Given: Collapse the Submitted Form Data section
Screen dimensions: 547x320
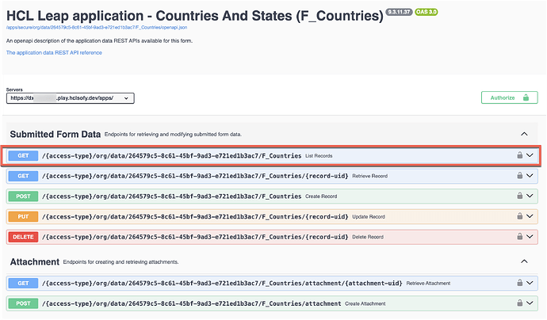Looking at the screenshot, I should [x=524, y=134].
